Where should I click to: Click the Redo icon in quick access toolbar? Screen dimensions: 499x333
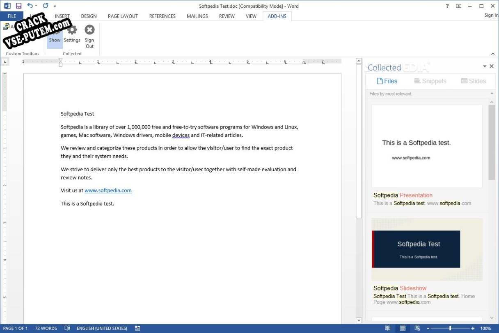tap(45, 6)
